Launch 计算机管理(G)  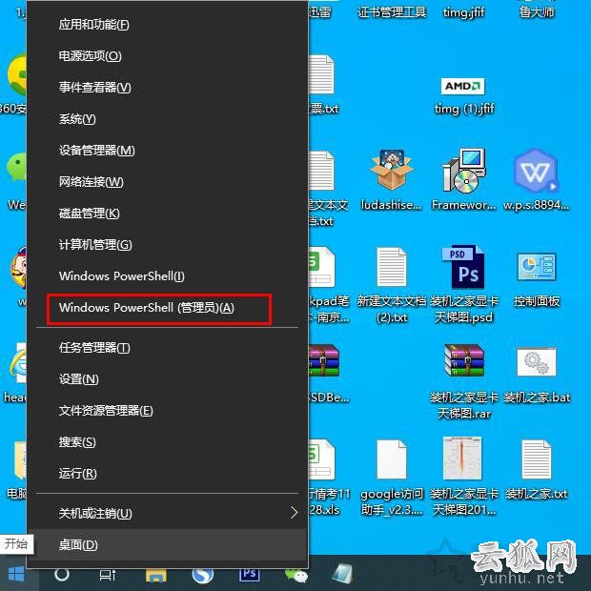tap(168, 245)
